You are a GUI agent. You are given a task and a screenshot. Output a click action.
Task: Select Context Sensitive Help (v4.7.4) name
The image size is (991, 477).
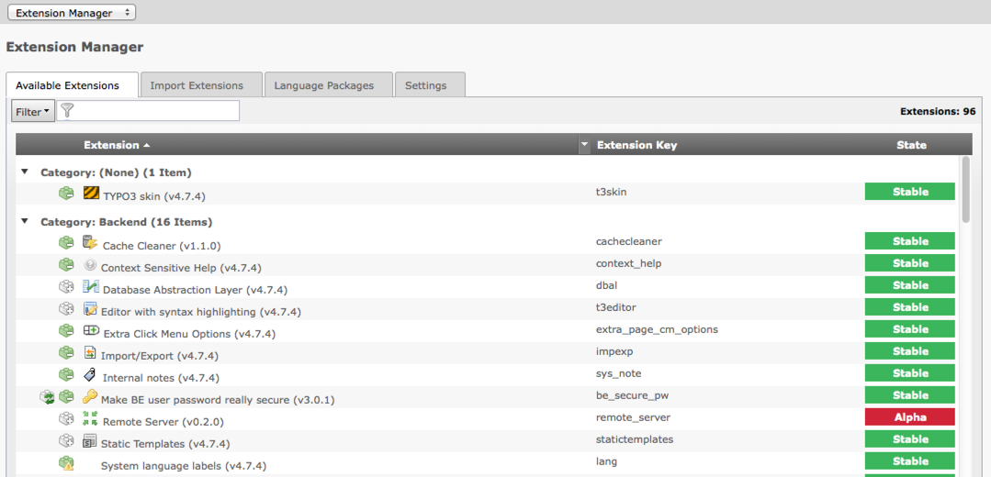[x=181, y=268]
